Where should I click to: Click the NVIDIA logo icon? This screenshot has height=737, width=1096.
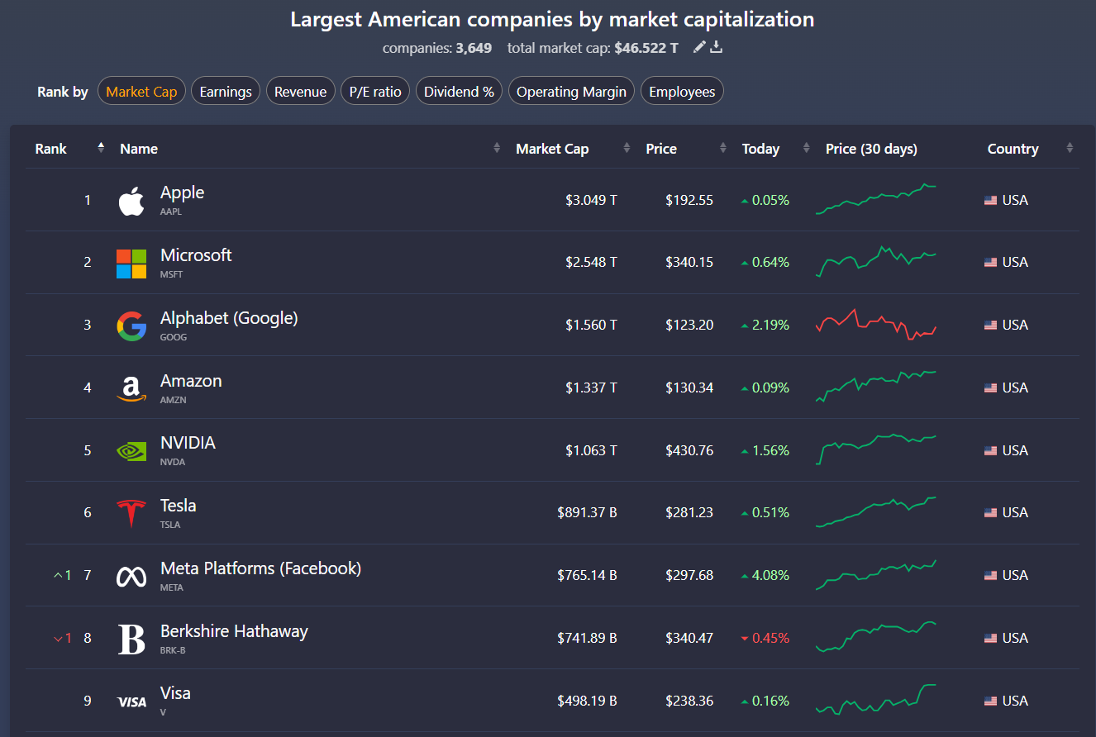click(131, 451)
